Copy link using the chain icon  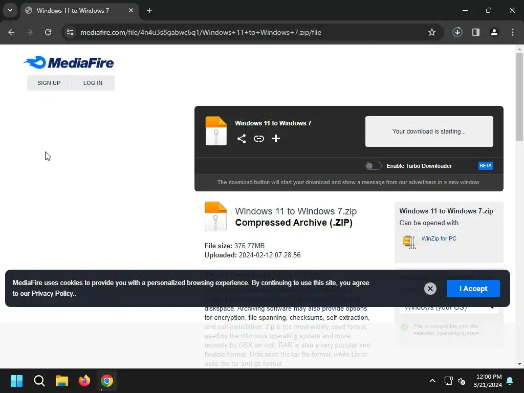[258, 139]
